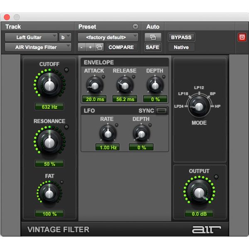249x249 pixels.
Task: Click the LFO DEPTH knob
Action: click(x=142, y=133)
